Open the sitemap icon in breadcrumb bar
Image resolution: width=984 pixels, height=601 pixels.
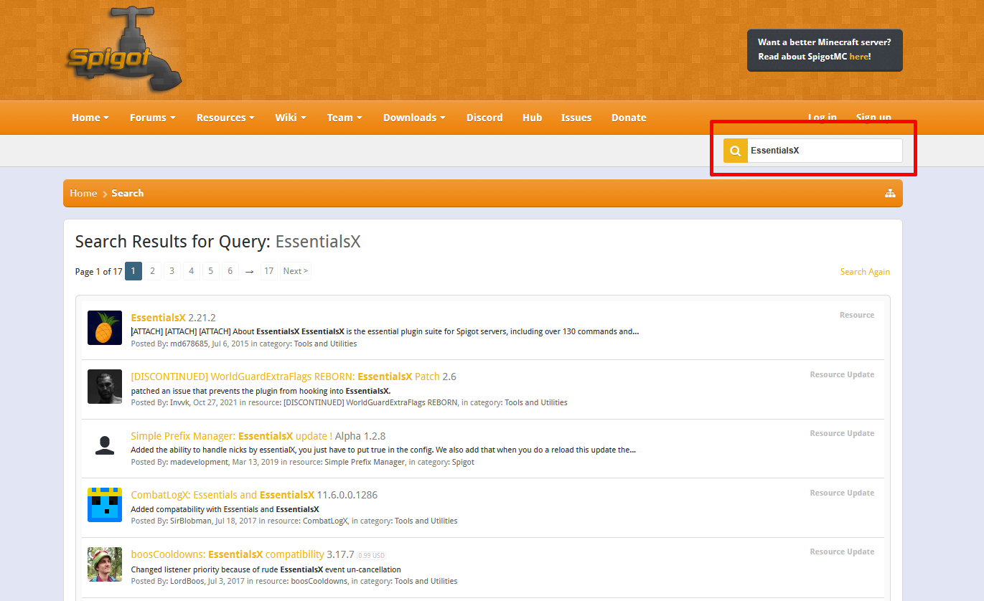coord(890,193)
